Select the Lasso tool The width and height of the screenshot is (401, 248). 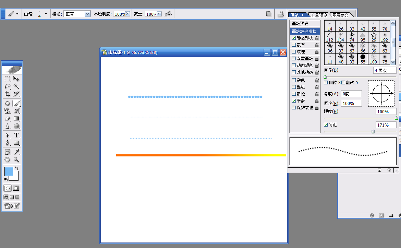point(8,86)
